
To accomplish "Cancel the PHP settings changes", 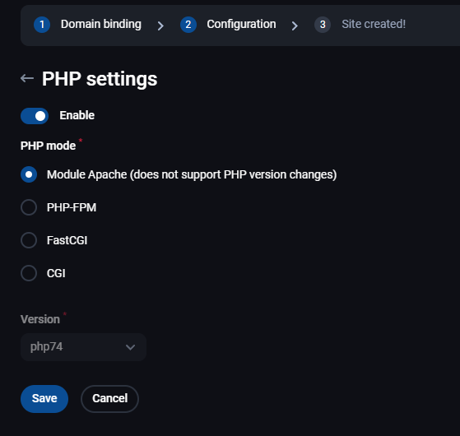I will (x=109, y=399).
